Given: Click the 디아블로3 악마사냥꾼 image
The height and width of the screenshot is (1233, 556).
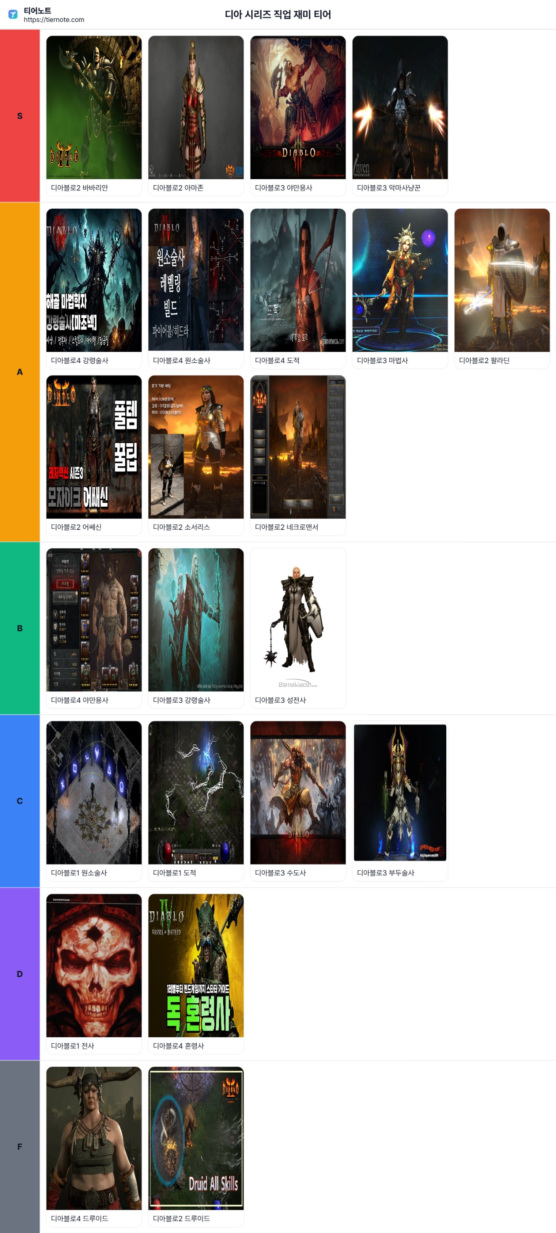Looking at the screenshot, I should pyautogui.click(x=400, y=108).
